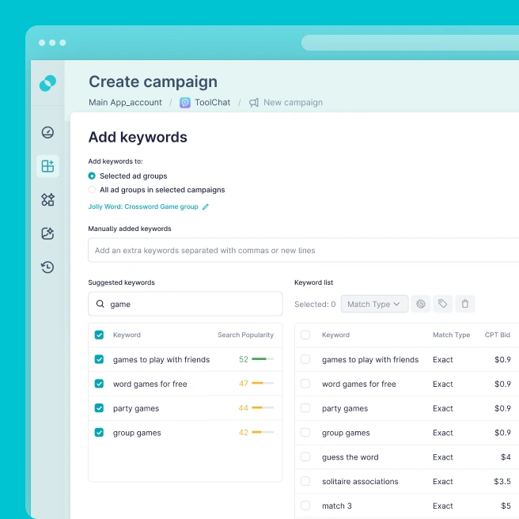The width and height of the screenshot is (519, 519).
Task: Click the ToolChat breadcrumb link
Action: click(x=212, y=103)
